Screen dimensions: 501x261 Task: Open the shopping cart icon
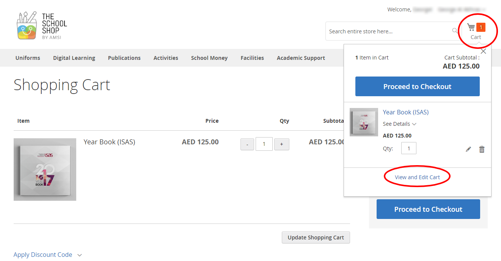(x=471, y=27)
